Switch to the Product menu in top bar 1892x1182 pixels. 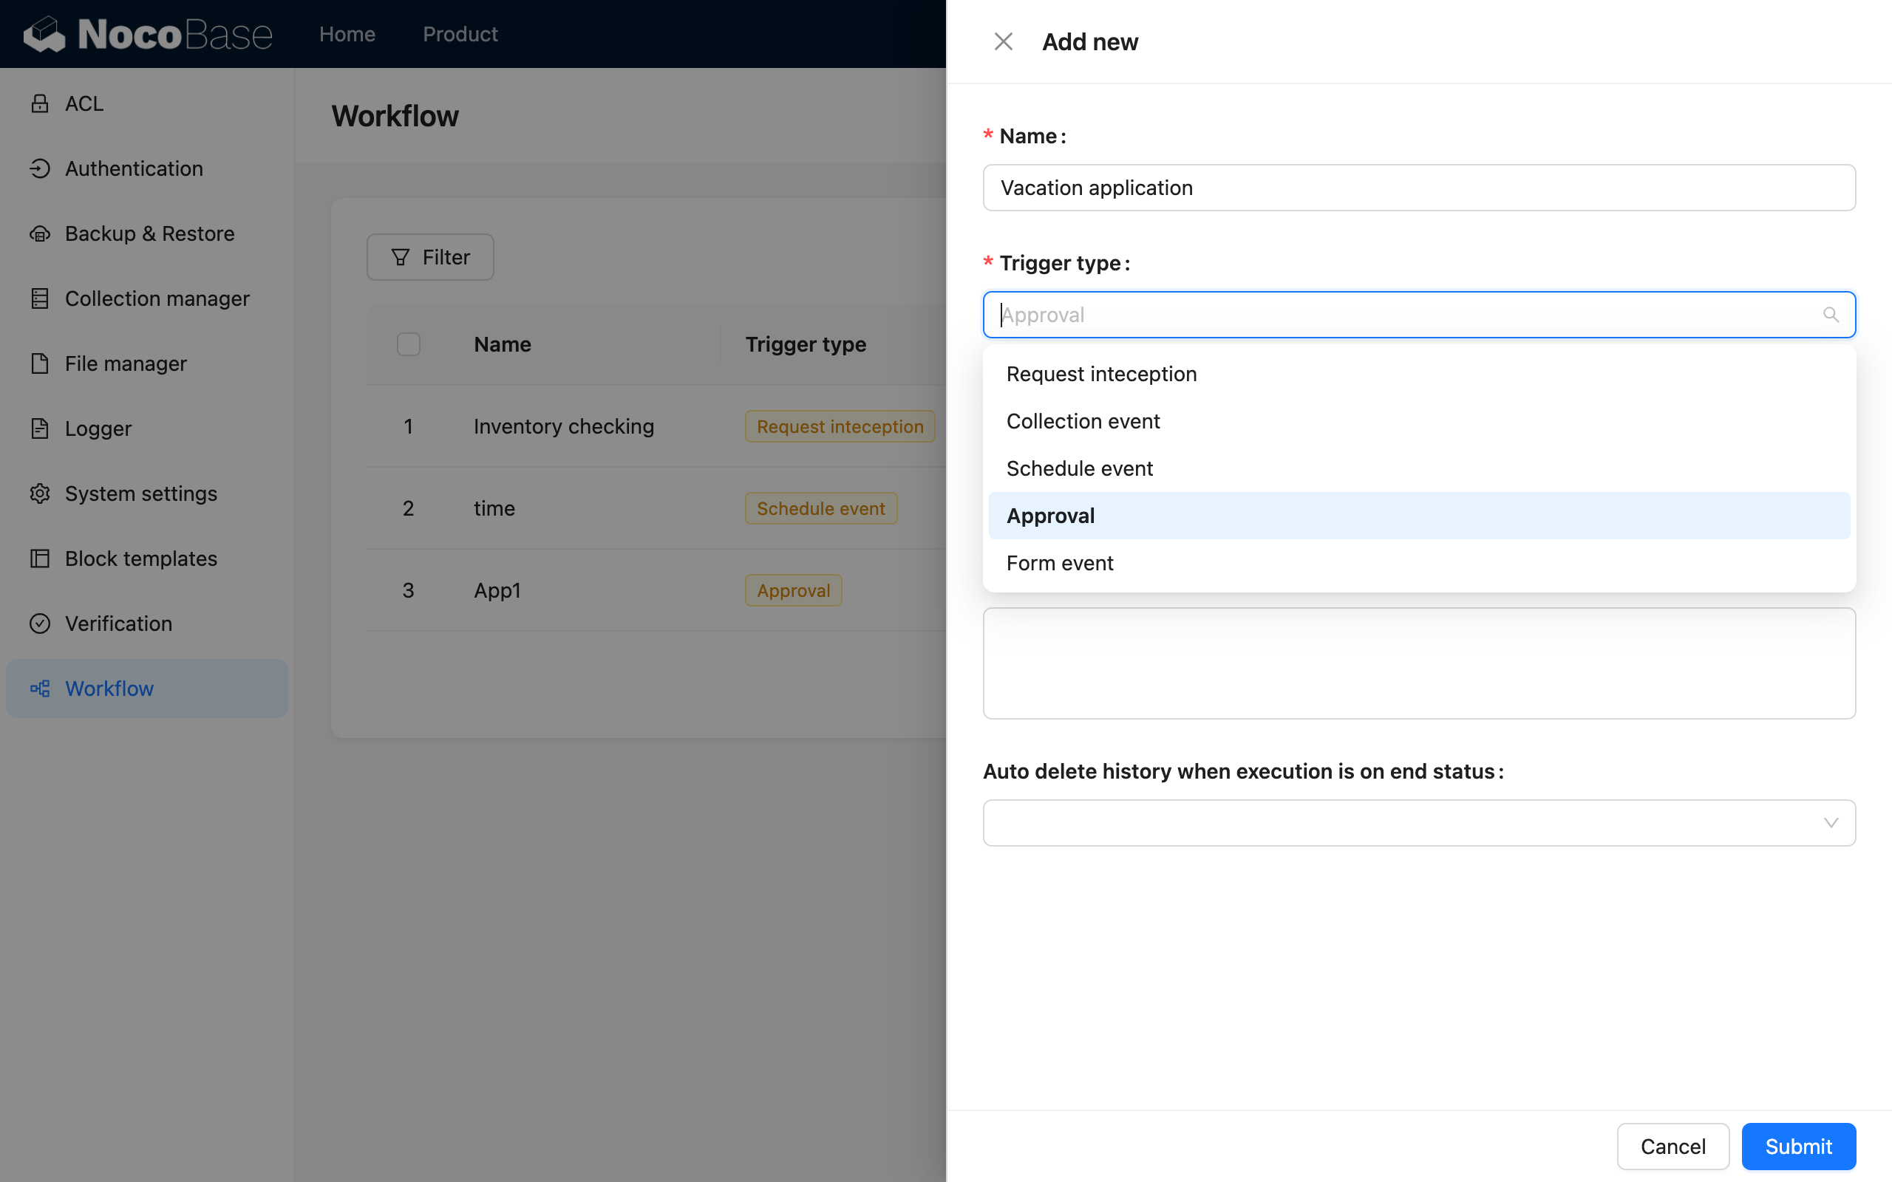point(460,34)
